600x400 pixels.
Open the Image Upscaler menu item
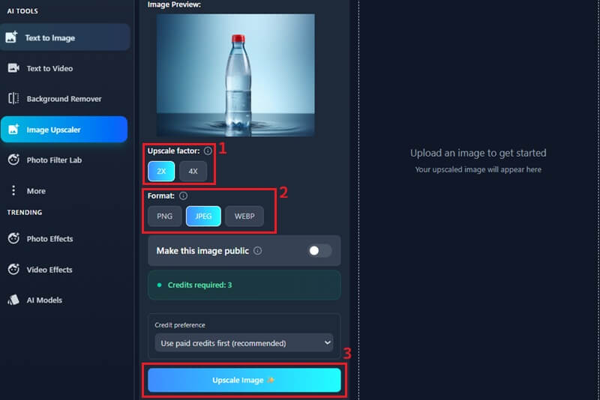64,130
